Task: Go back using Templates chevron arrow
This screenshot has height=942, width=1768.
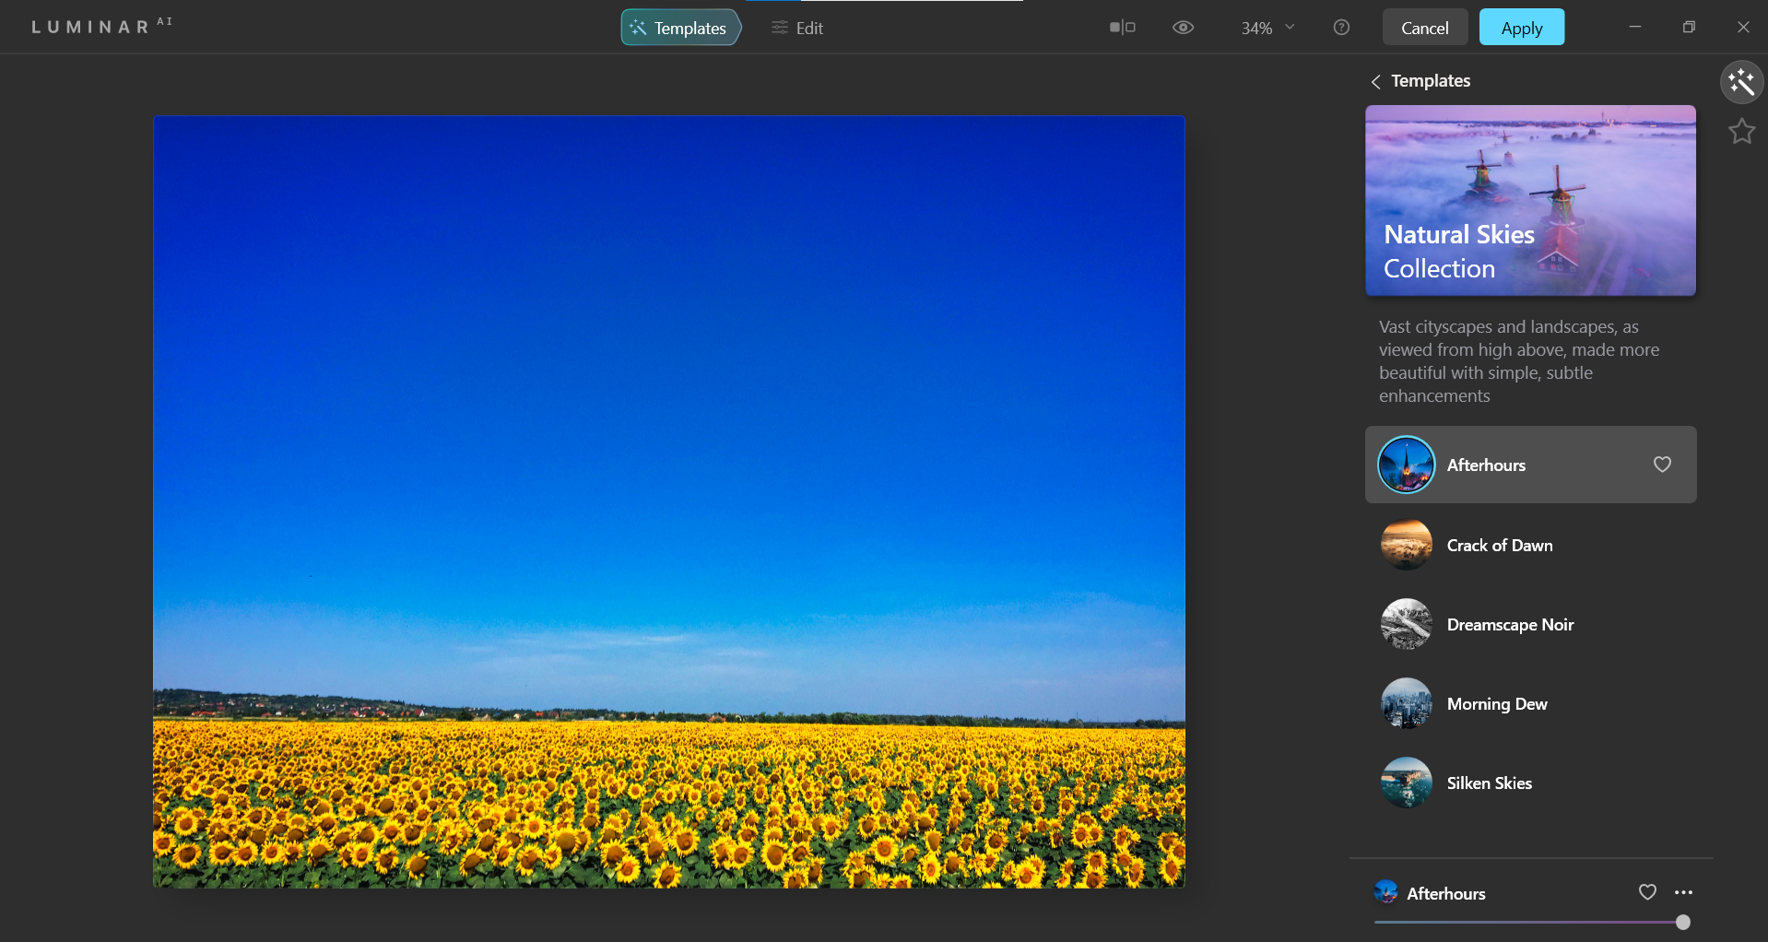Action: point(1375,81)
